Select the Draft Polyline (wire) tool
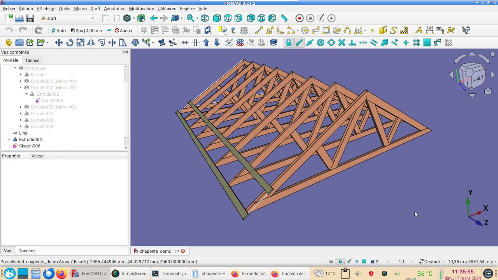Screen dimensions: 498x280 click(269, 30)
